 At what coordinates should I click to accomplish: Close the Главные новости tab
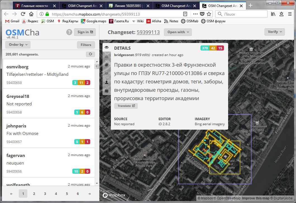(x=54, y=6)
